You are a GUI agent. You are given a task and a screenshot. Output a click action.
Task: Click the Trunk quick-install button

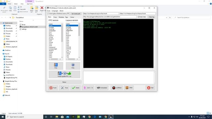[53, 88]
